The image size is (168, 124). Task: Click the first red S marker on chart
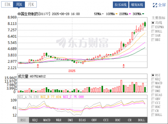(38, 66)
